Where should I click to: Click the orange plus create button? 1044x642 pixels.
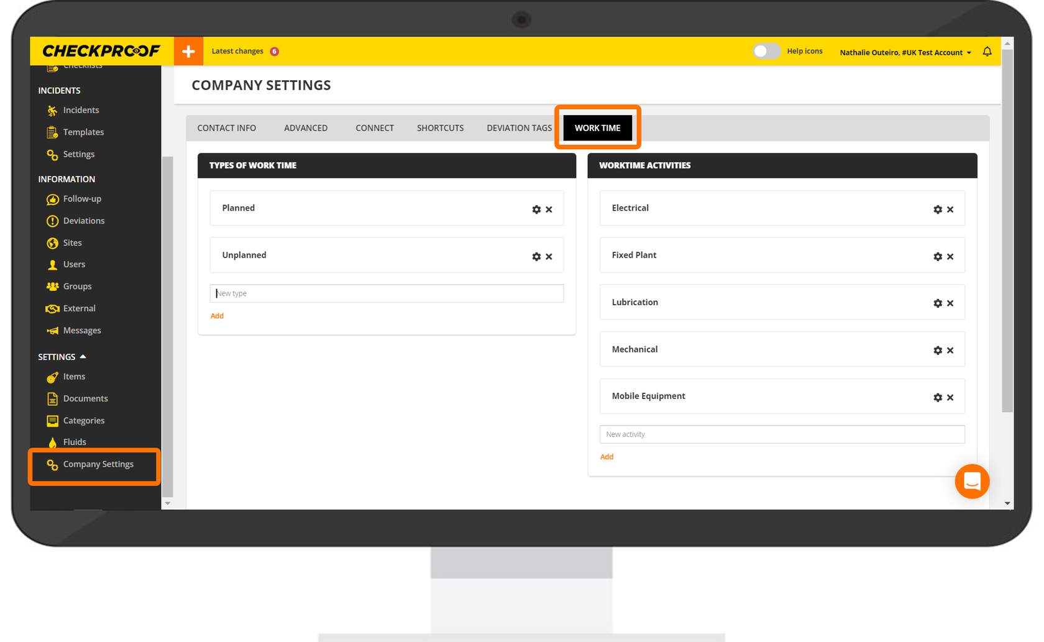point(188,52)
